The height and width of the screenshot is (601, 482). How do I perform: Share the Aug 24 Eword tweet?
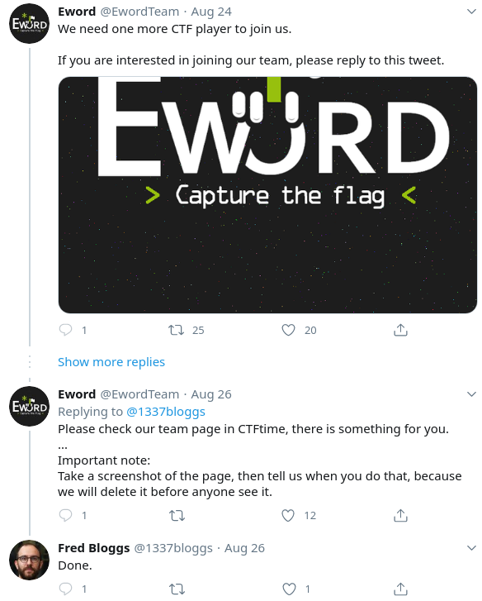coord(400,330)
